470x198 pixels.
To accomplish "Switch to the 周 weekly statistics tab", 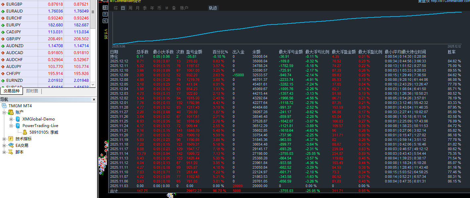I will click(x=130, y=8).
